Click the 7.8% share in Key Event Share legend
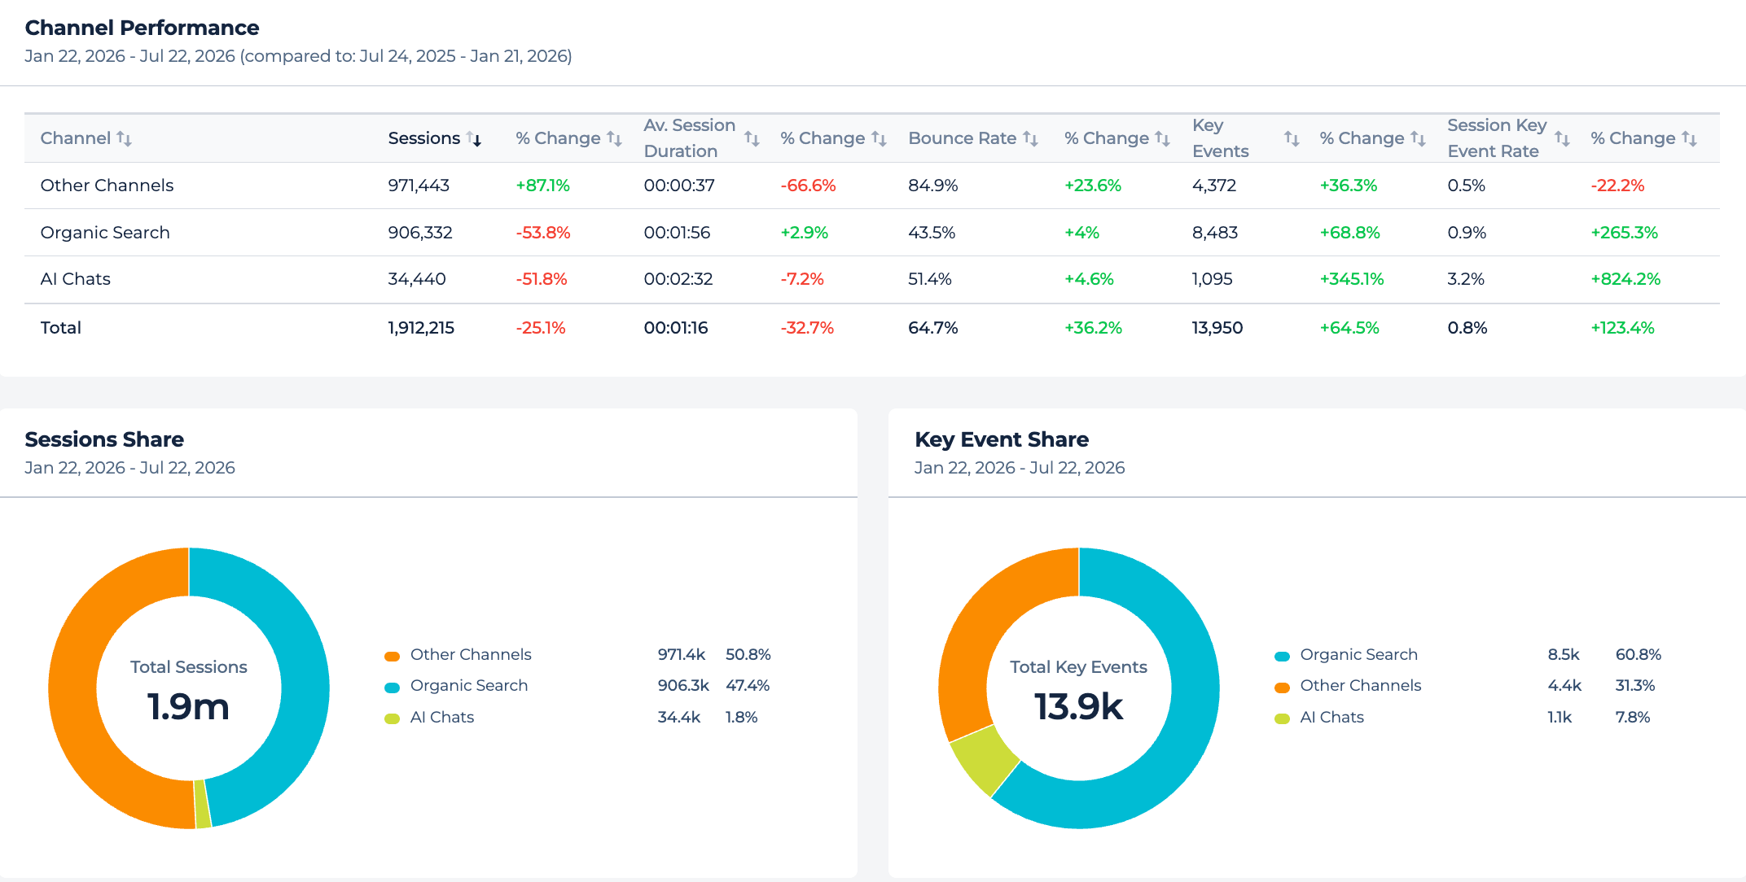Screen dimensions: 1746x882 point(1633,718)
